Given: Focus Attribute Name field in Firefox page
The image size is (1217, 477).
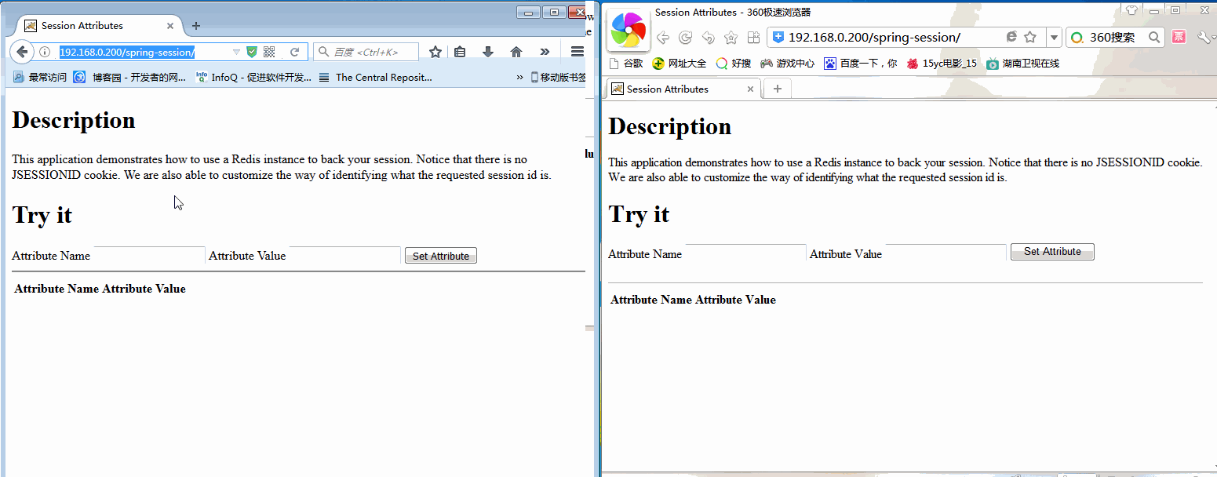Looking at the screenshot, I should pos(149,255).
